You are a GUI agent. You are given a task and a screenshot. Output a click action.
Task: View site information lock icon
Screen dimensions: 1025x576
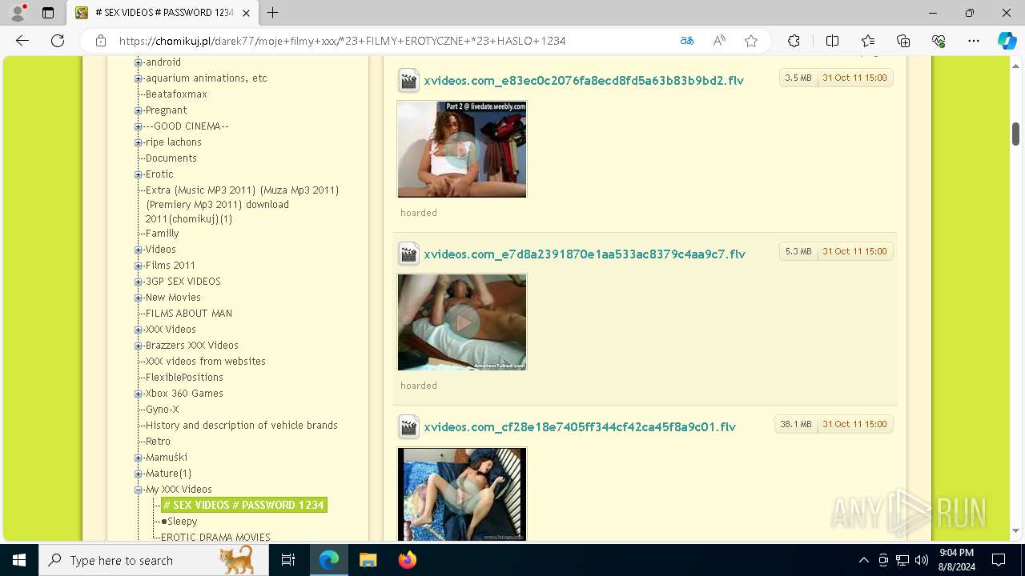click(101, 41)
